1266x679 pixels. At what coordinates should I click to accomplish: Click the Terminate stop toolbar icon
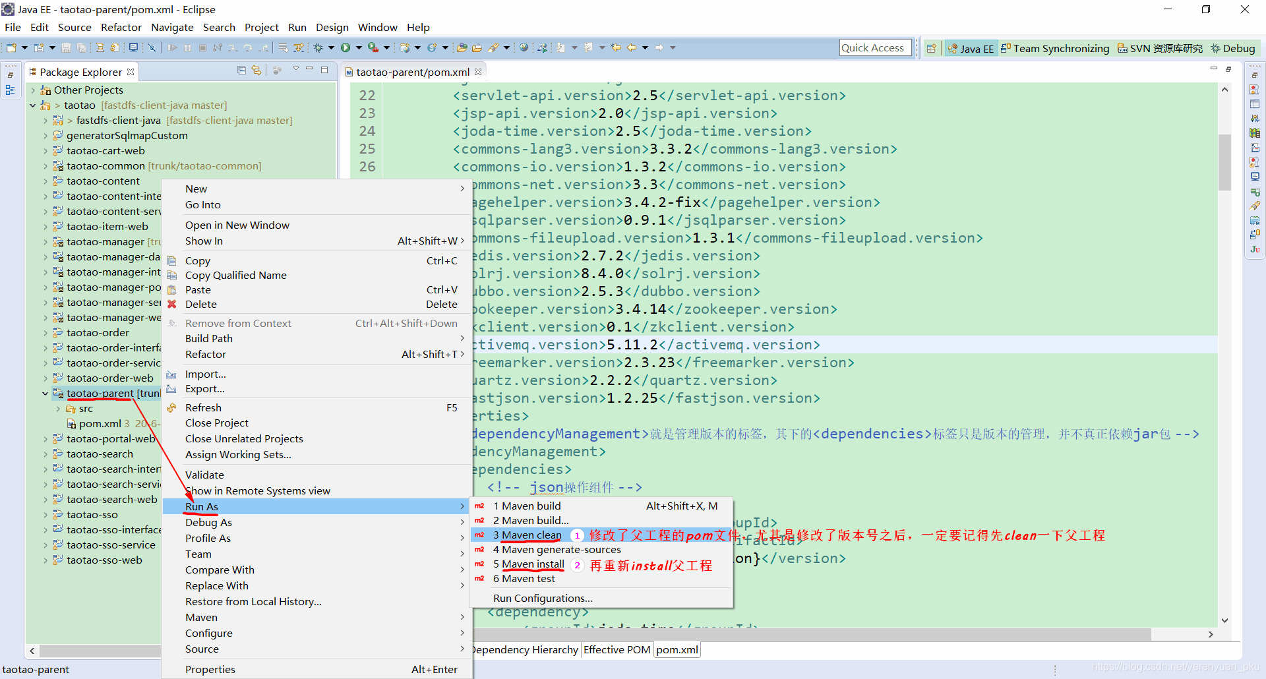[x=202, y=47]
